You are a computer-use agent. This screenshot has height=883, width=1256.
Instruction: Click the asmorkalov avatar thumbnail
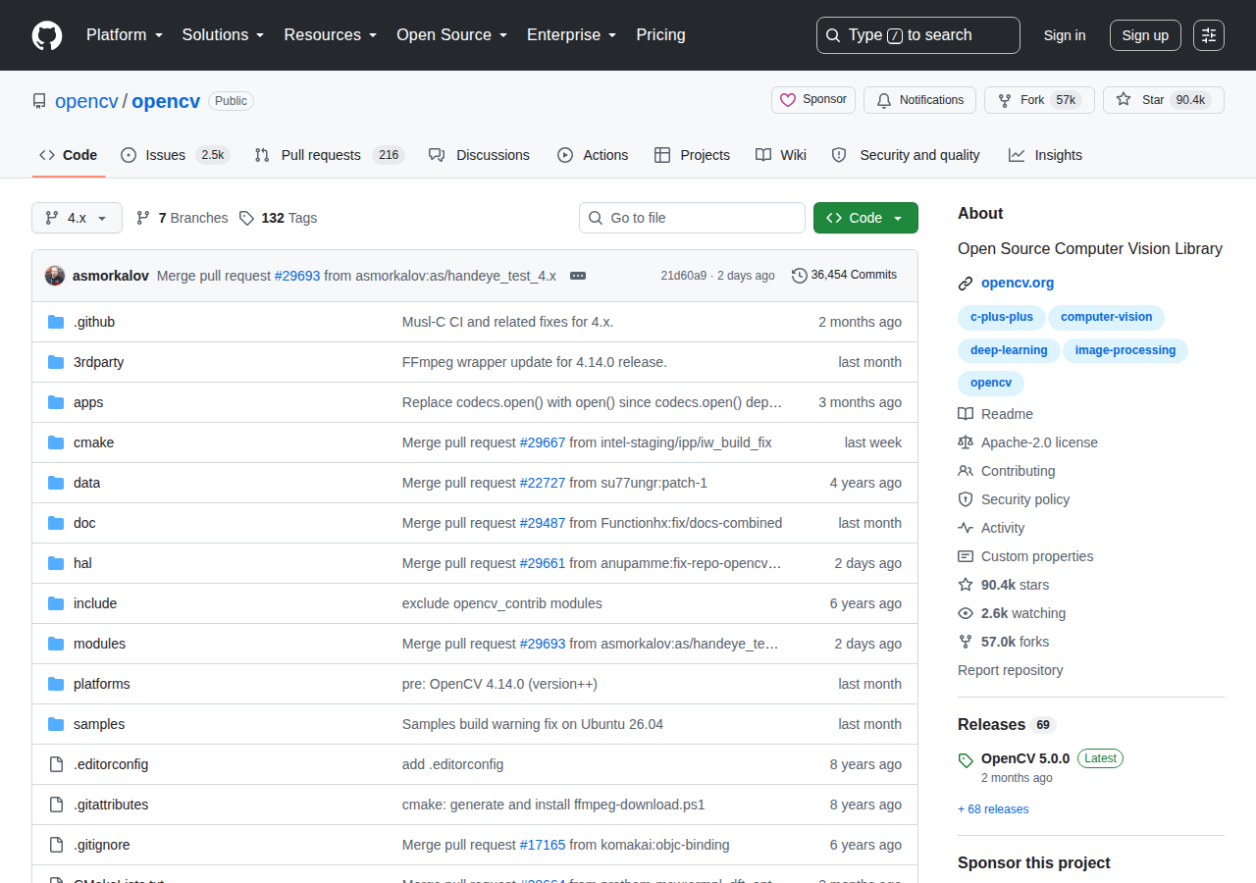pos(55,276)
